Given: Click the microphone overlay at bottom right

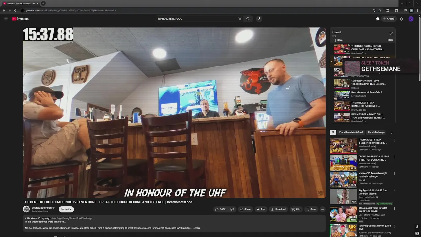Looking at the screenshot, I should tap(417, 227).
